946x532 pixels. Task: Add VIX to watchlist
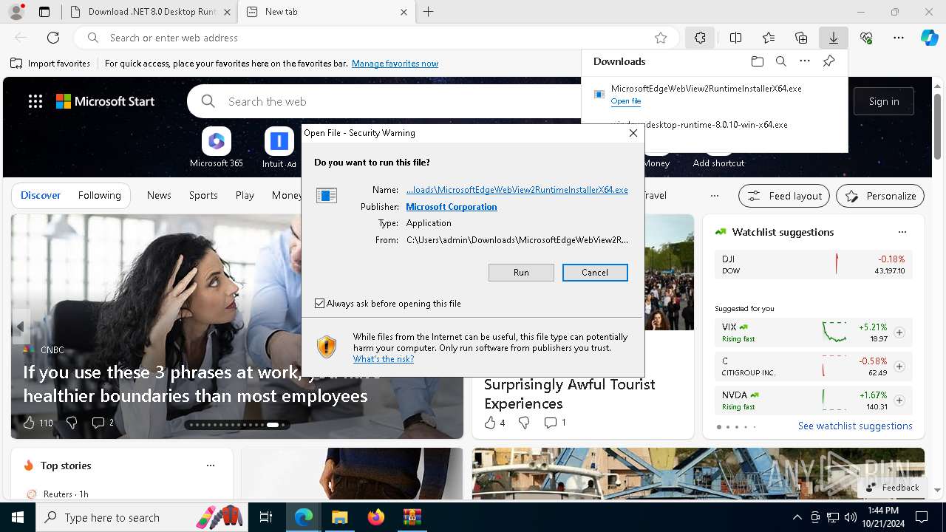coord(899,332)
